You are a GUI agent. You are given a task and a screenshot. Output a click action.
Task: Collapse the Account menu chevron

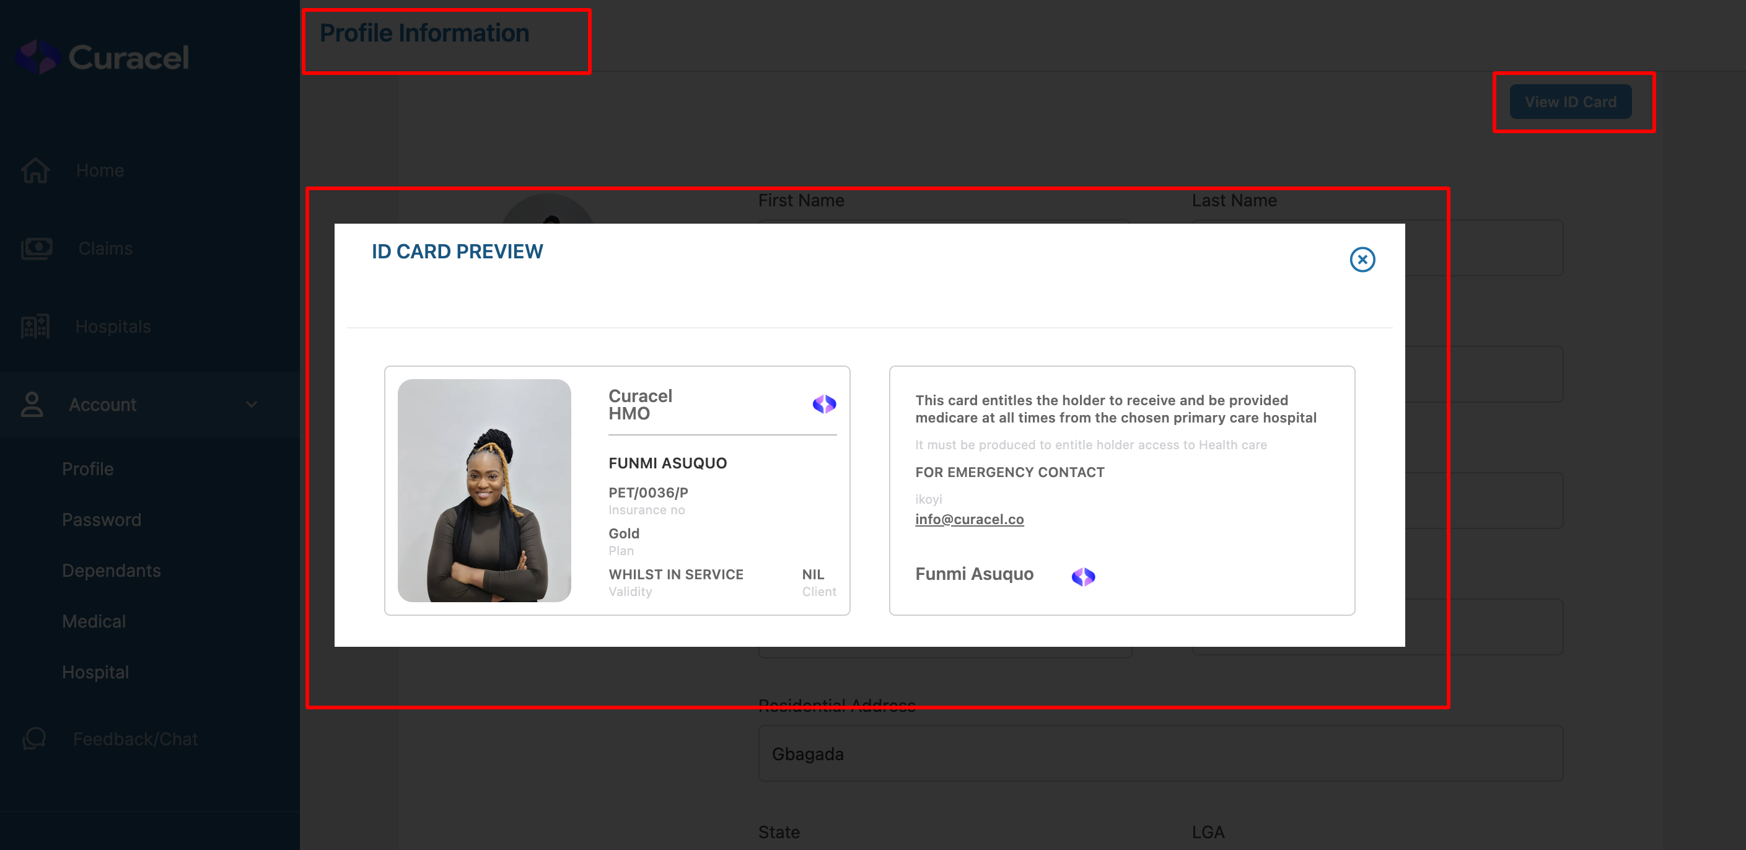[x=252, y=405]
